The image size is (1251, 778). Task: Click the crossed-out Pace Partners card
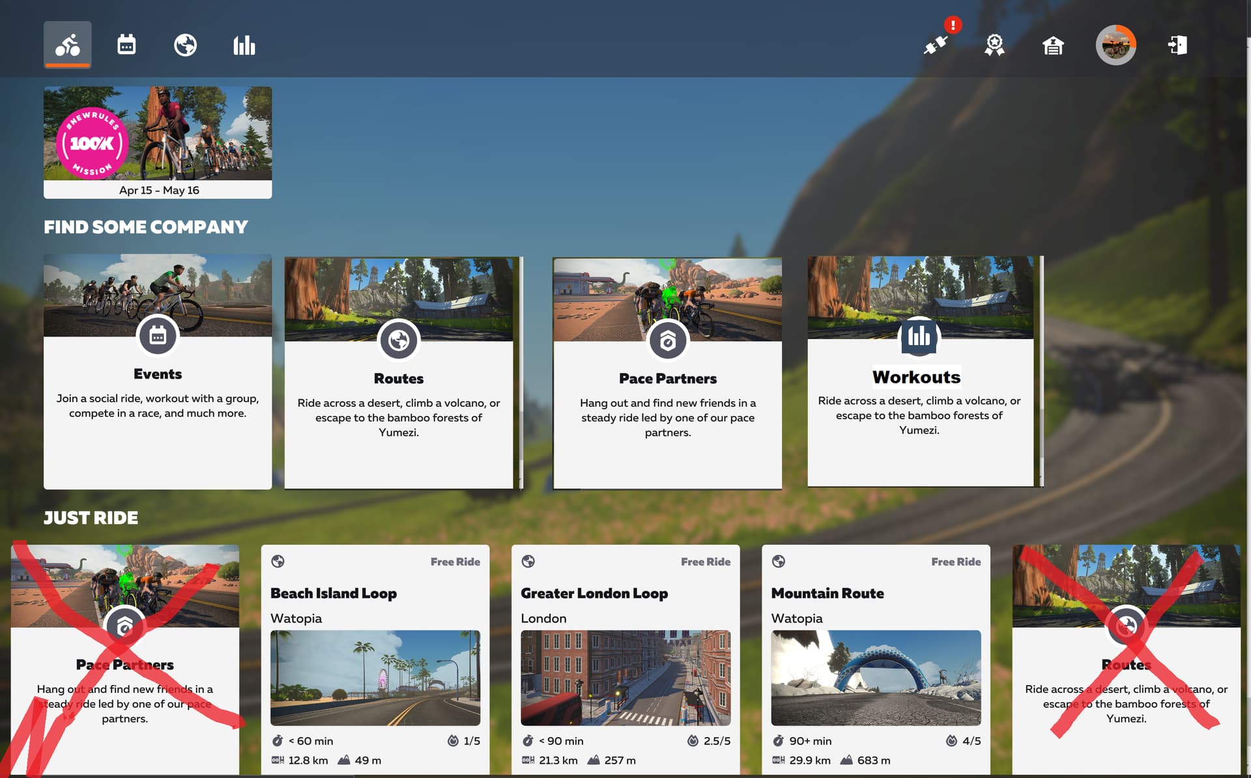(125, 660)
